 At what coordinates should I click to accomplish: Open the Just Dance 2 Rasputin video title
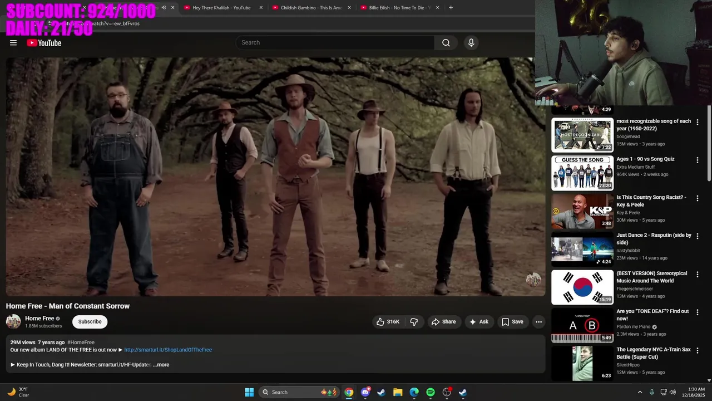(x=654, y=239)
